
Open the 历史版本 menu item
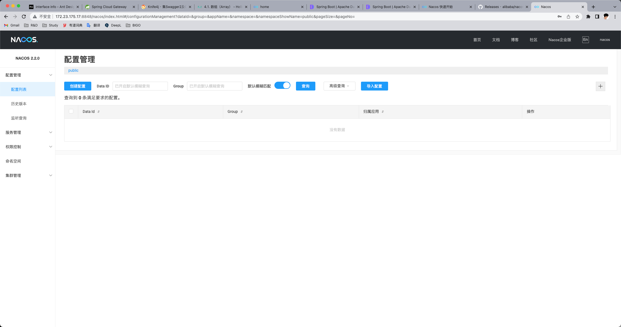(19, 104)
